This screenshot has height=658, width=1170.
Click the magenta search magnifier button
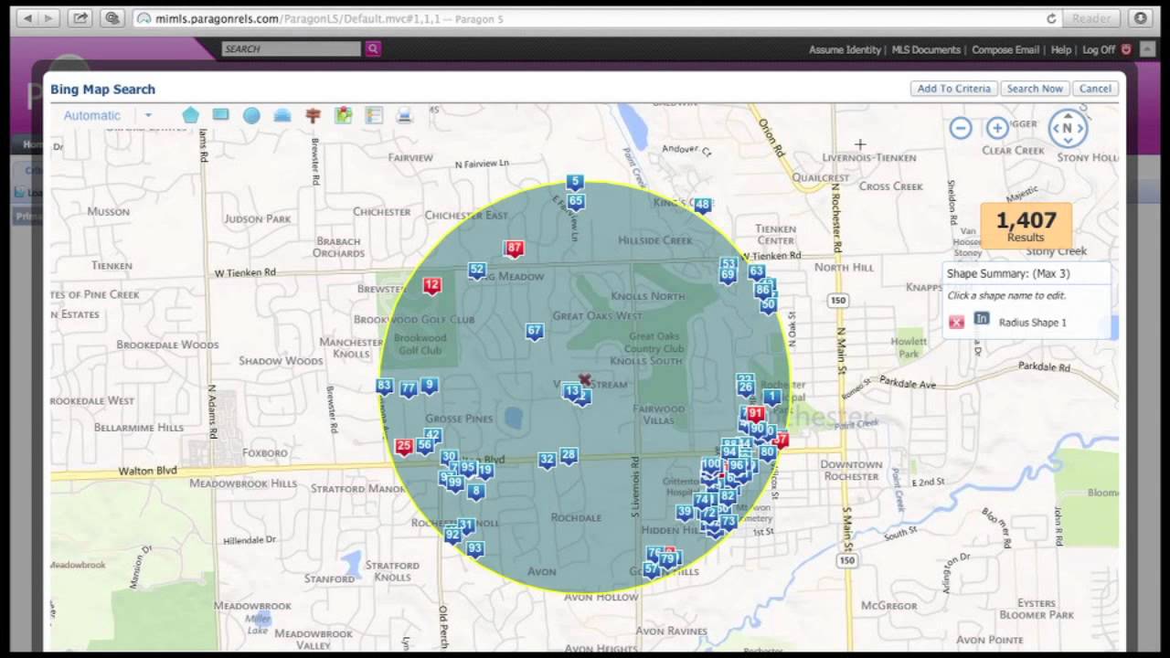click(373, 48)
